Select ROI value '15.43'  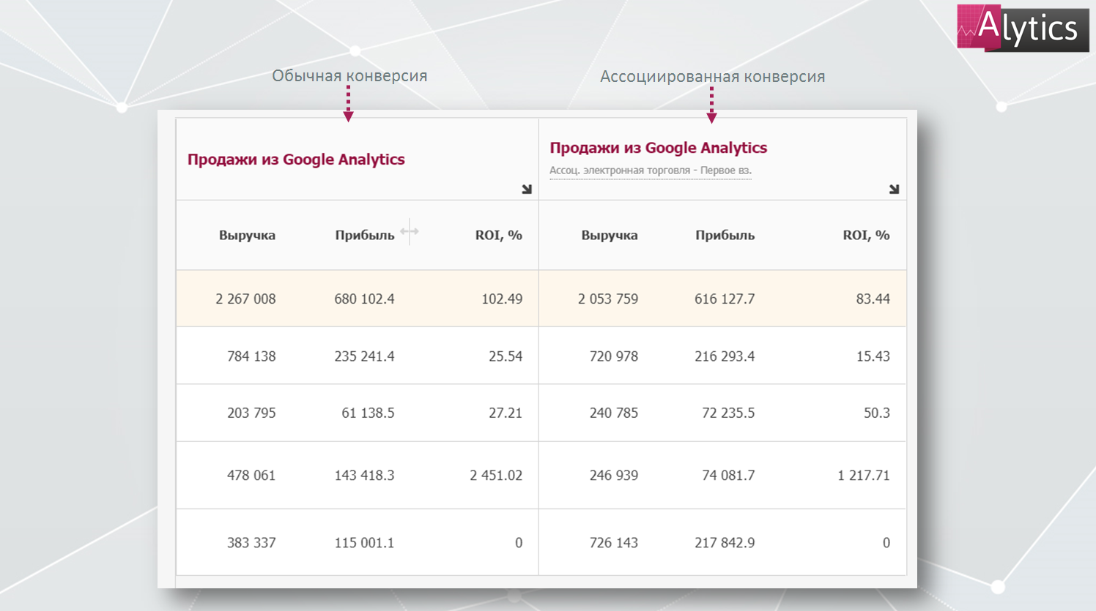(x=873, y=356)
